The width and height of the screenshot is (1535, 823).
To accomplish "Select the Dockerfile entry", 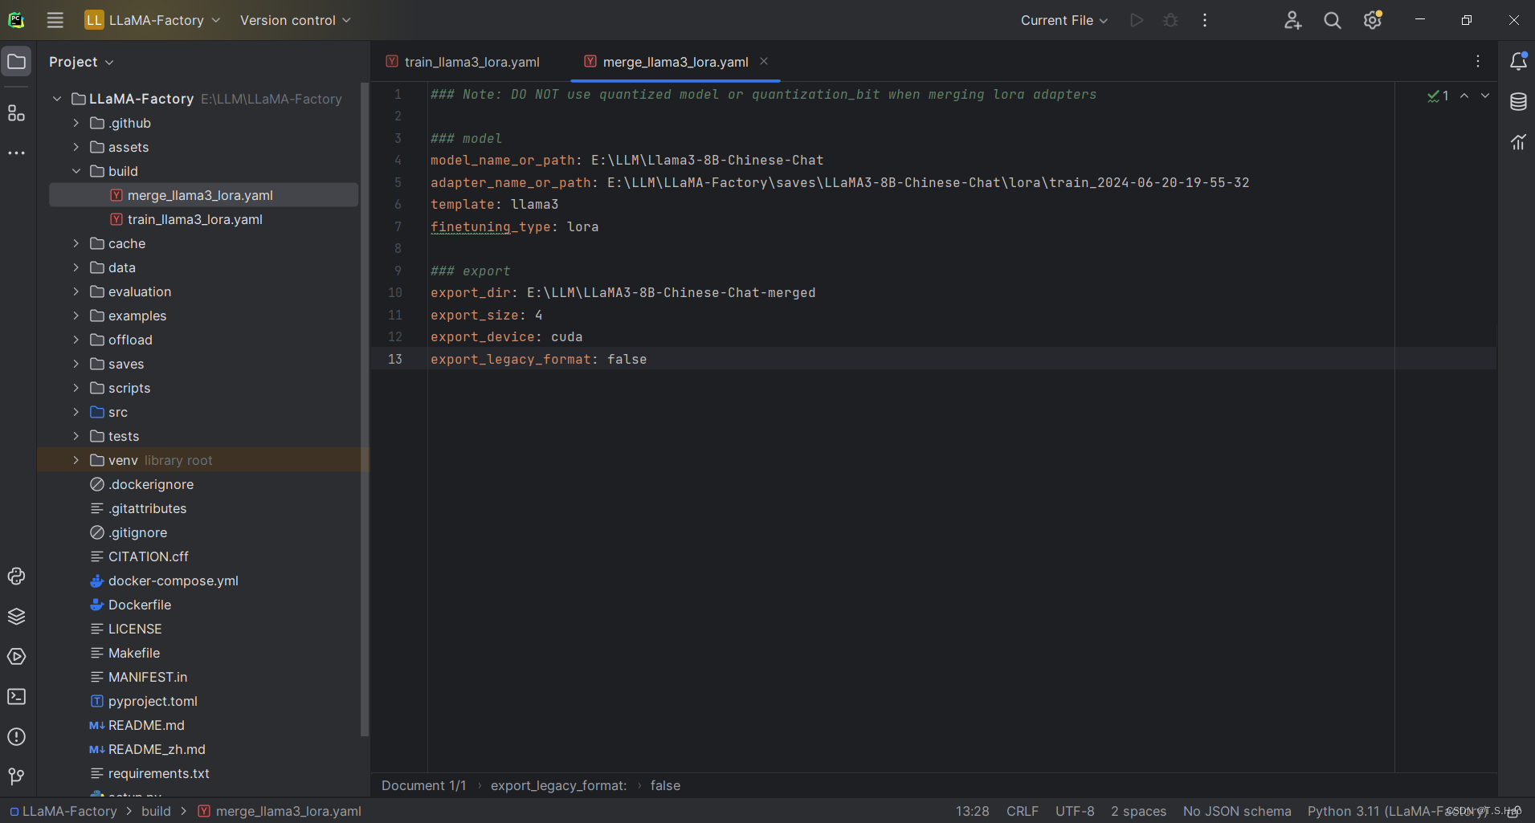I will click(x=140, y=605).
